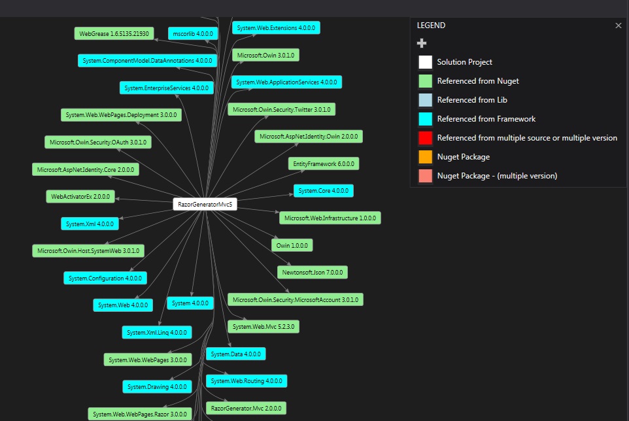Select the WebGrease 1.6.5135.21930 node
Viewport: 629px width, 421px height.
(114, 34)
